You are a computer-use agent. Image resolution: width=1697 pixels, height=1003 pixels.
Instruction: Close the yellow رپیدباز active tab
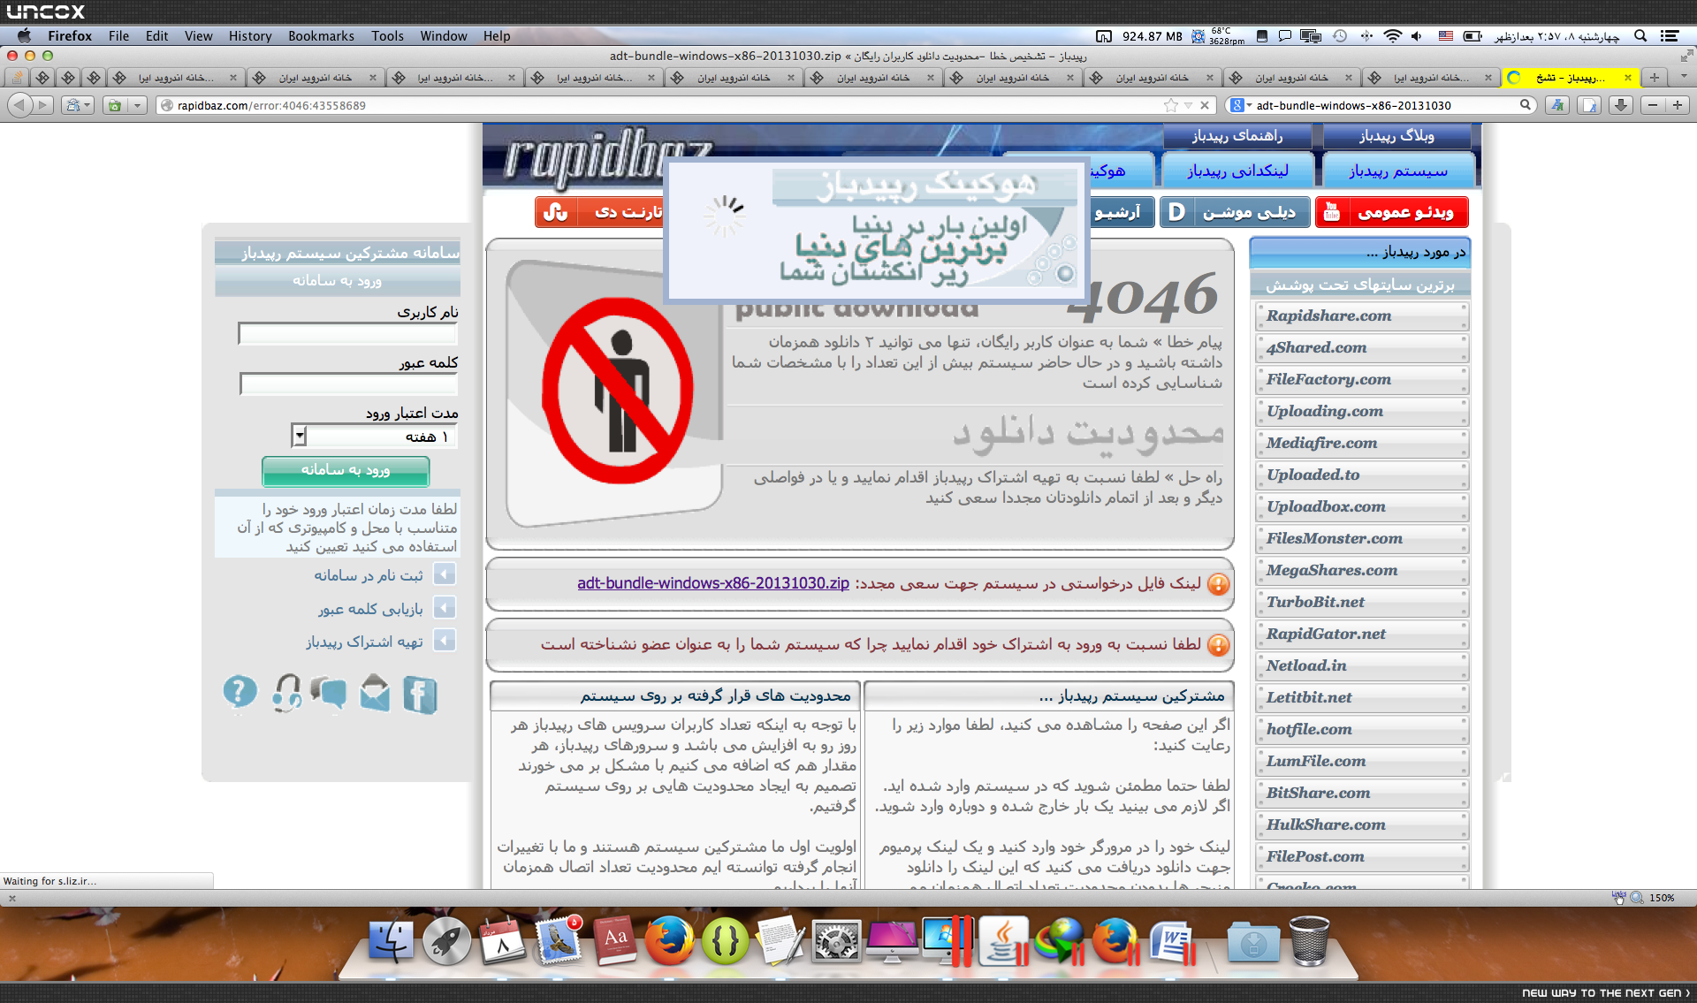click(x=1627, y=78)
